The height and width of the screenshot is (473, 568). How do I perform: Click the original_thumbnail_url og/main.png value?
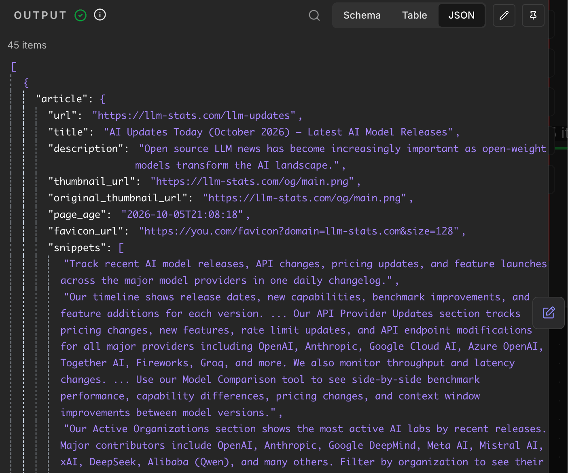tap(305, 198)
